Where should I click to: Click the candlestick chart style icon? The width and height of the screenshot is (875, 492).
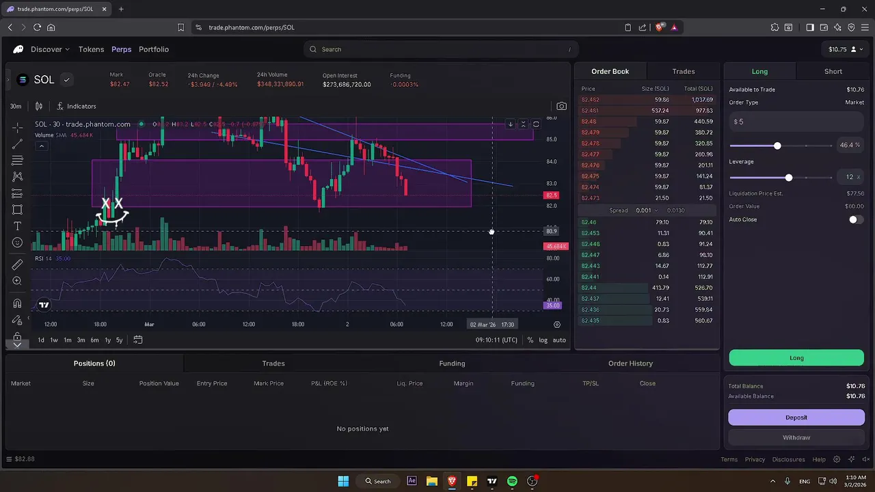tap(39, 106)
